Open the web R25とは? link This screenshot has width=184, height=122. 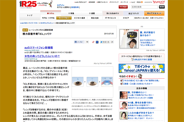tap(81, 2)
